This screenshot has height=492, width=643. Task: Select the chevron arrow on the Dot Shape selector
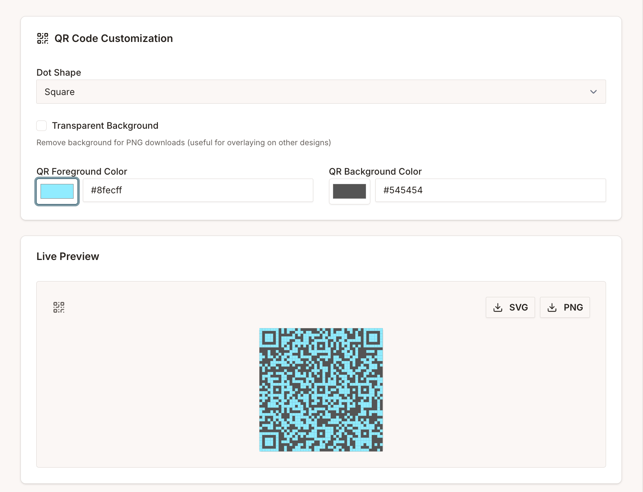tap(593, 92)
